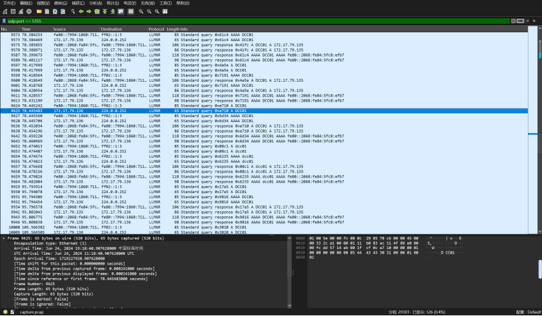Collapse the Frame 9625 tree node
Screen dimensions: 542x316
coord(3,238)
